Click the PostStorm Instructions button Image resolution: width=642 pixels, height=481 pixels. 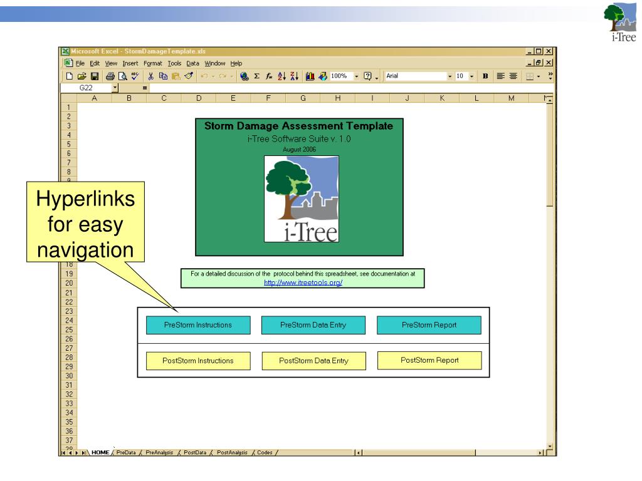(x=198, y=361)
